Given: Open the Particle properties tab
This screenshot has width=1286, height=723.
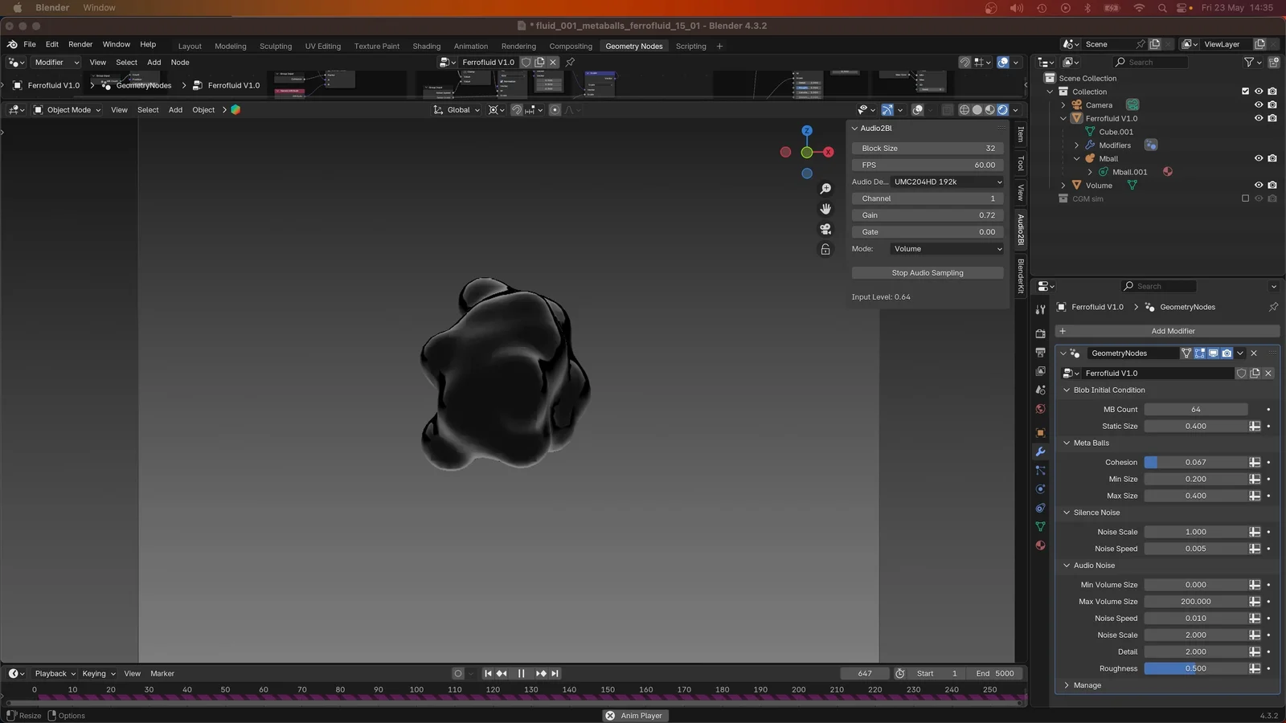Looking at the screenshot, I should [x=1041, y=468].
